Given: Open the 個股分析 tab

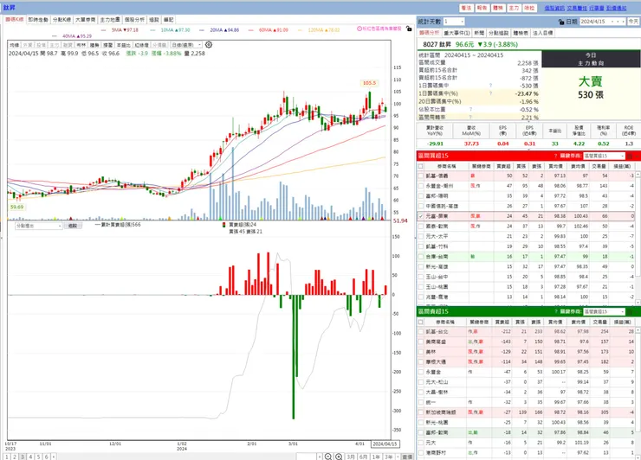Looking at the screenshot, I should pos(134,20).
